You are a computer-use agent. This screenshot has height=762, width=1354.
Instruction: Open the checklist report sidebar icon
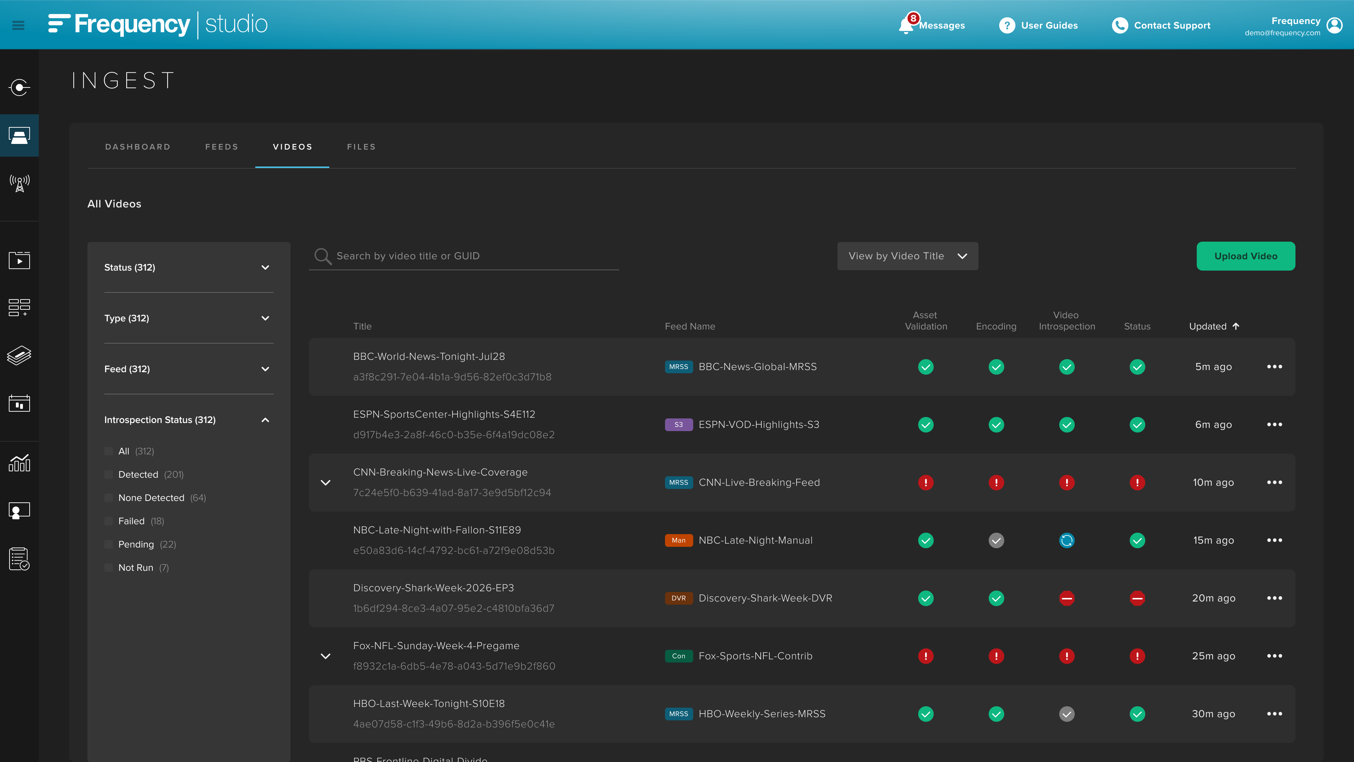(x=19, y=558)
